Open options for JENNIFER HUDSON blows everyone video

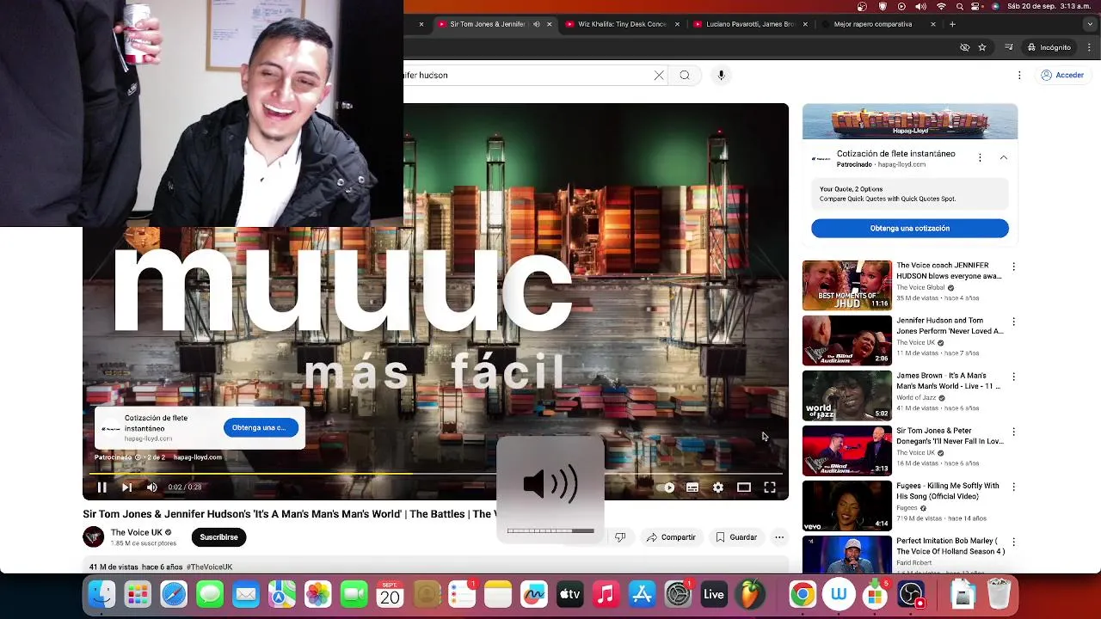tap(1013, 267)
